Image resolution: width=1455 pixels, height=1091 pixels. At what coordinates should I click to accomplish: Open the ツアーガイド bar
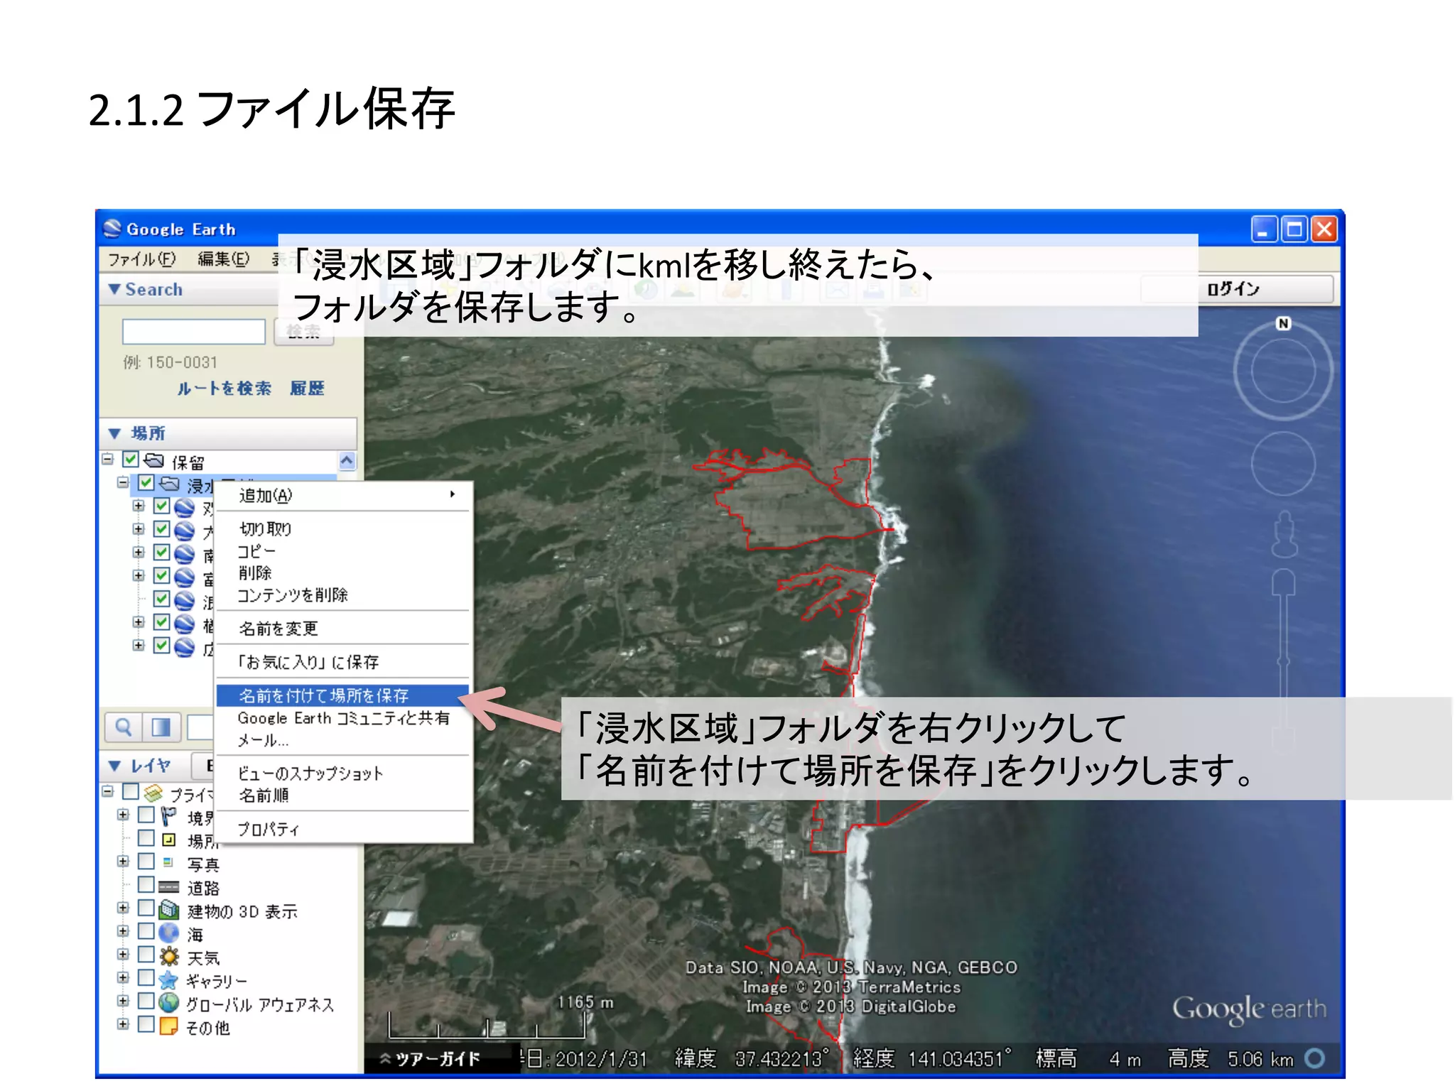[x=436, y=1059]
